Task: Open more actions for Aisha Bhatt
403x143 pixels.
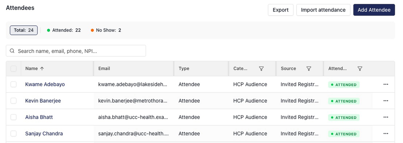Action: pyautogui.click(x=386, y=117)
